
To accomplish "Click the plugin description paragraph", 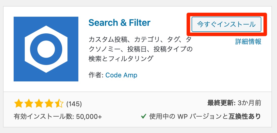I will point(140,49).
